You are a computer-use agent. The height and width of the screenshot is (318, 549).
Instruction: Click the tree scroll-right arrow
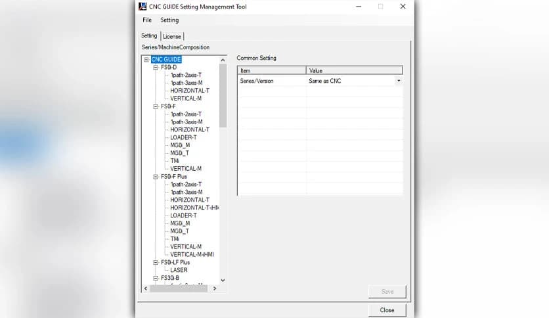pos(215,288)
